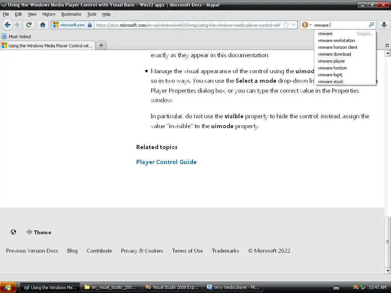Image resolution: width=391 pixels, height=293 pixels.
Task: Open the Previous Version Docs link
Action: (x=32, y=251)
